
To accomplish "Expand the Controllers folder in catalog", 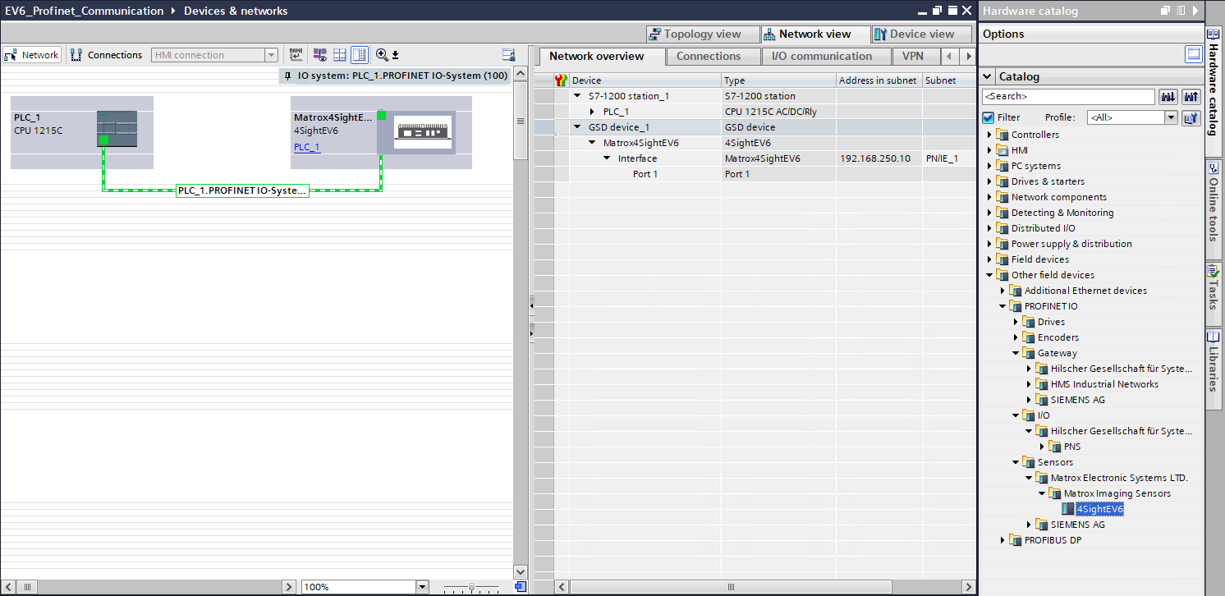I will click(x=989, y=135).
